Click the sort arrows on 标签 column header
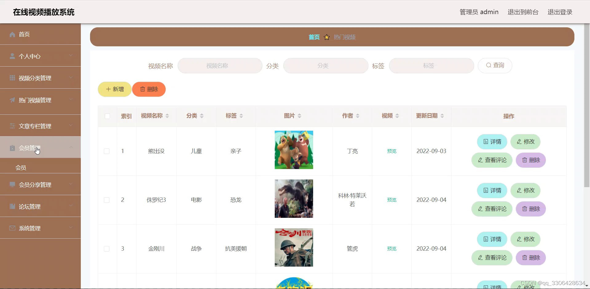 [x=241, y=116]
